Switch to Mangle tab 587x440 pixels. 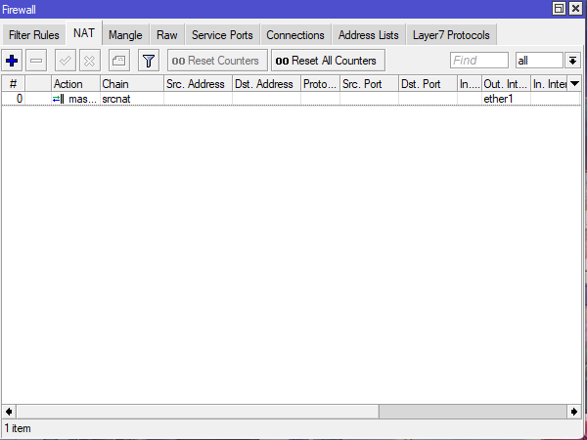pyautogui.click(x=125, y=35)
